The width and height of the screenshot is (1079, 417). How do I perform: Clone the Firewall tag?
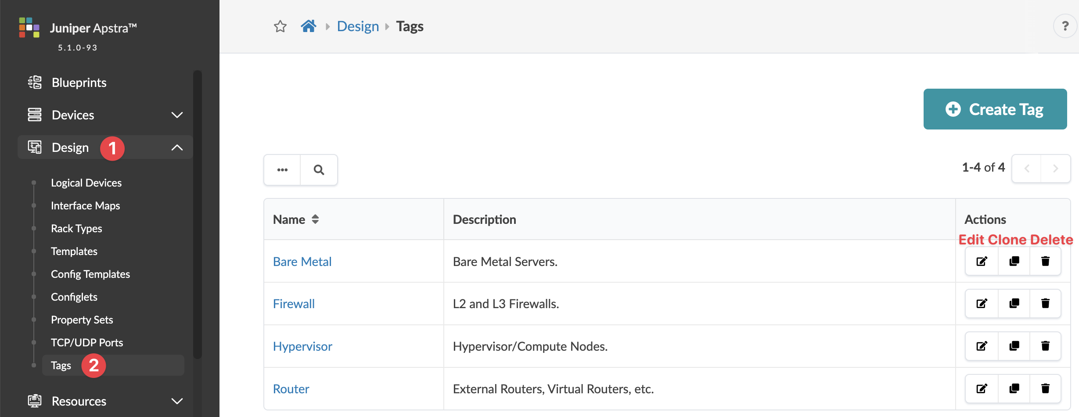1014,304
